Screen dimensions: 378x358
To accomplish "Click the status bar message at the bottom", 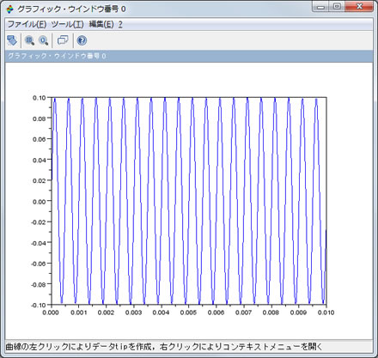I will pyautogui.click(x=164, y=347).
